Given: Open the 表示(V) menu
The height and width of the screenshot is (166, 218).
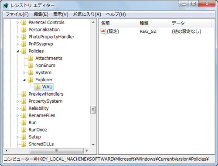Looking at the screenshot, I should [61, 14].
